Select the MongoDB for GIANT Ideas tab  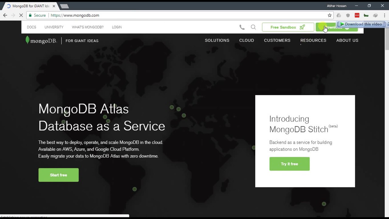(30, 6)
